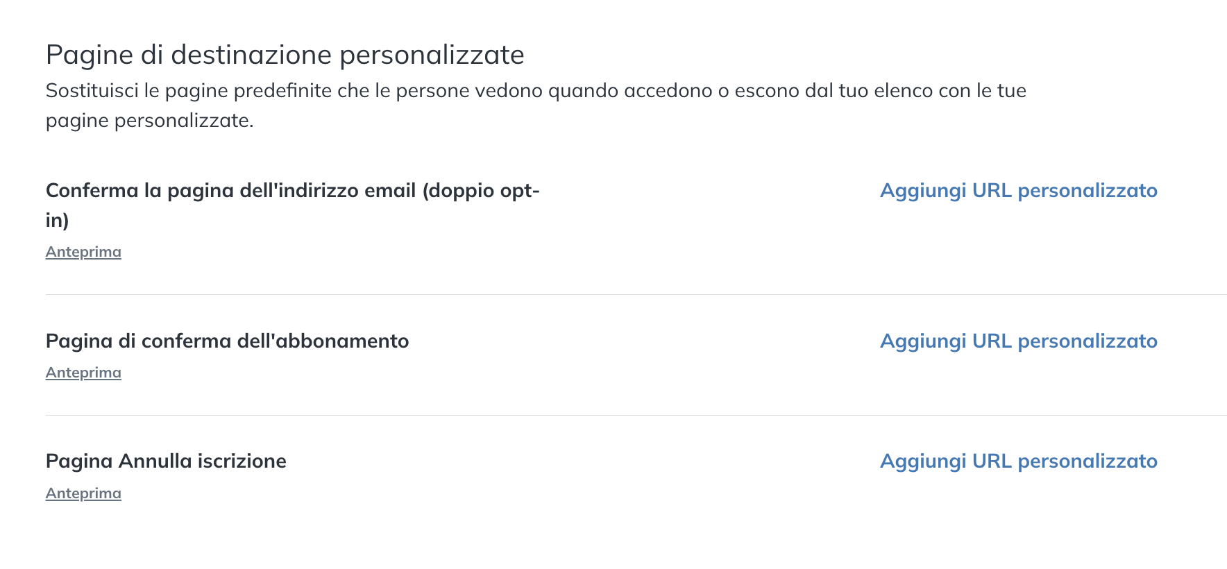Hit Aggiungi URL personalizzato in the last row
This screenshot has width=1227, height=569.
pos(1018,461)
